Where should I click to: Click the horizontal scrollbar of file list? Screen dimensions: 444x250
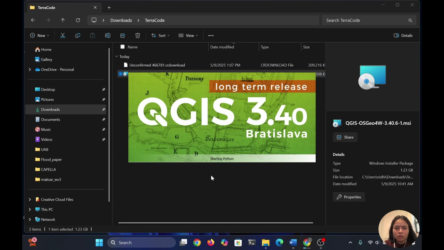tap(216, 223)
